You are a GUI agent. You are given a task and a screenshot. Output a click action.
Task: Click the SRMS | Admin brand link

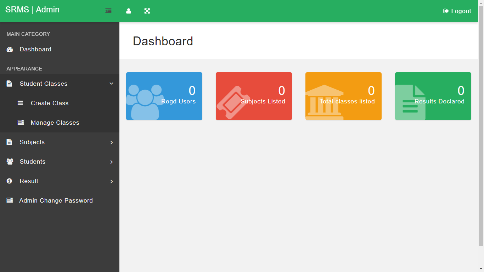point(32,10)
